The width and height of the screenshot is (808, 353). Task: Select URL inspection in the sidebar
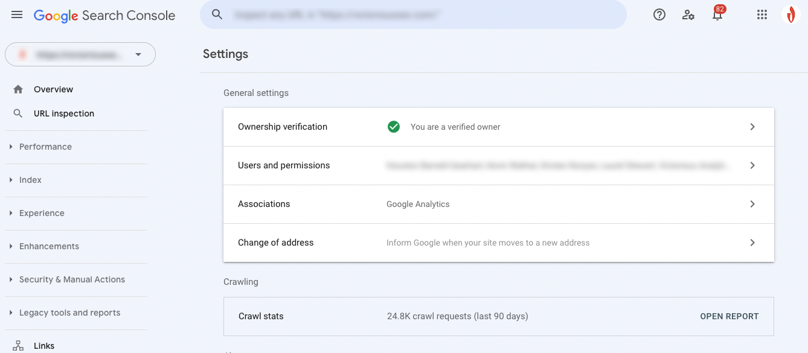[x=63, y=113]
